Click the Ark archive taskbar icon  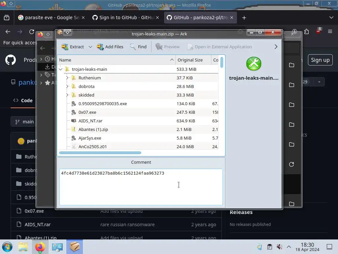click(75, 247)
